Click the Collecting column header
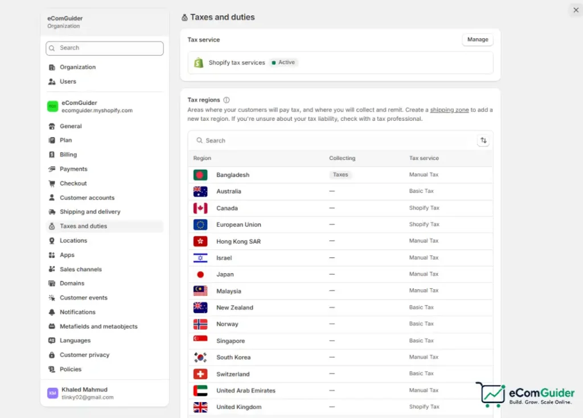Screen dimensions: 583x418 [342, 158]
